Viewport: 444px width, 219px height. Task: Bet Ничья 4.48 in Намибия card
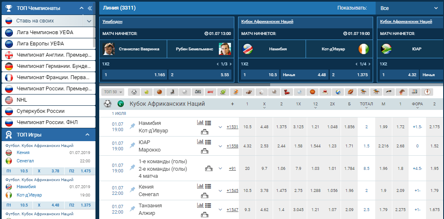coord(304,75)
